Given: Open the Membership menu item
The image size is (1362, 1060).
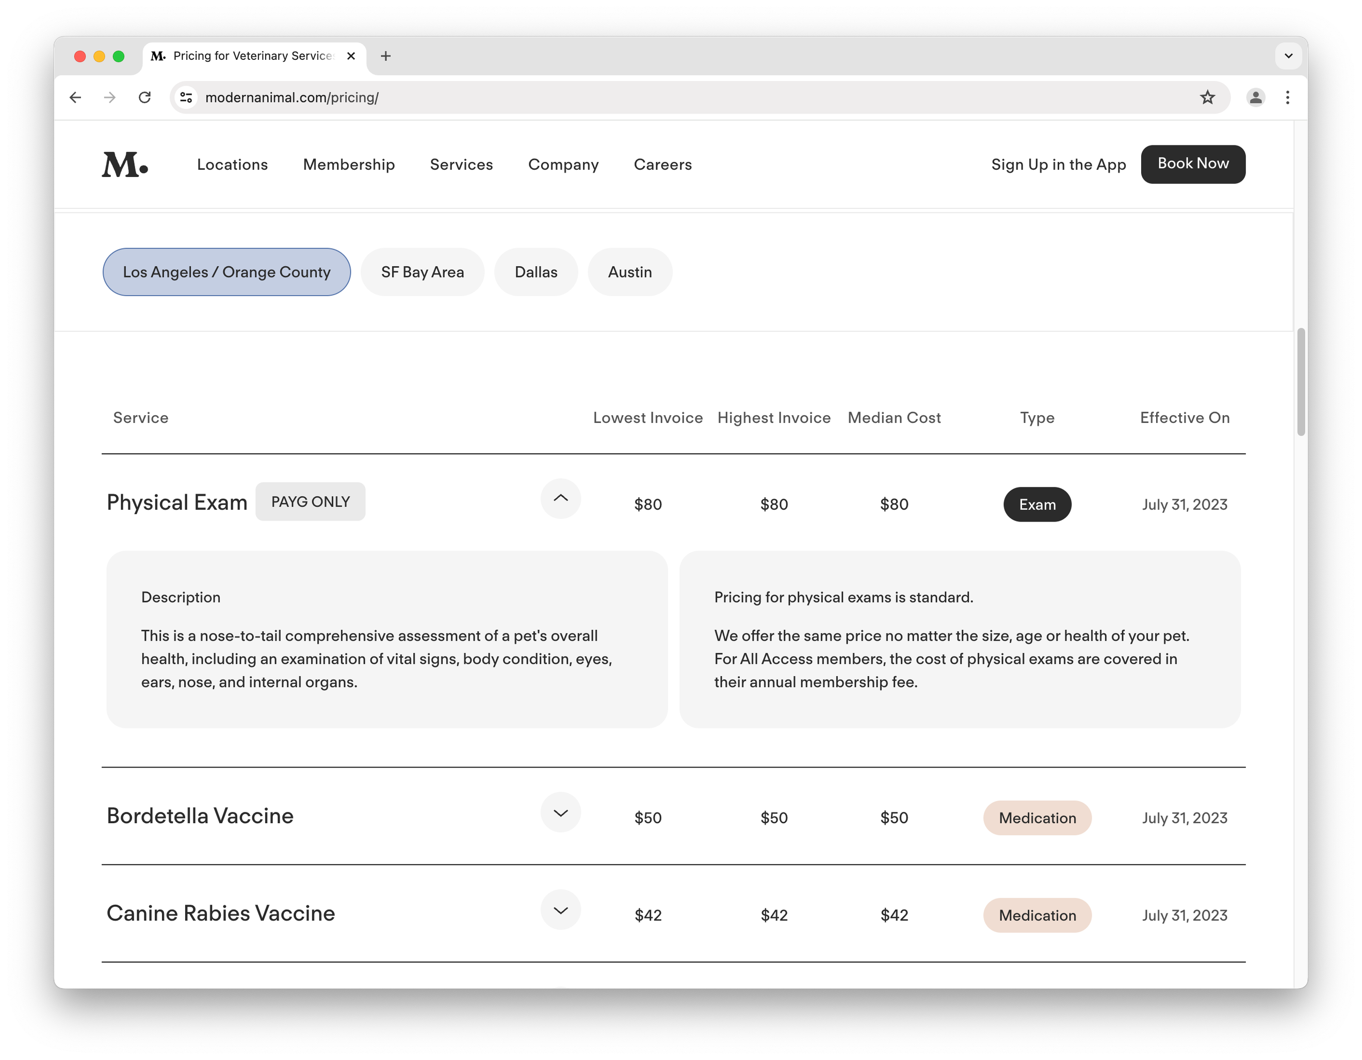Looking at the screenshot, I should [349, 165].
